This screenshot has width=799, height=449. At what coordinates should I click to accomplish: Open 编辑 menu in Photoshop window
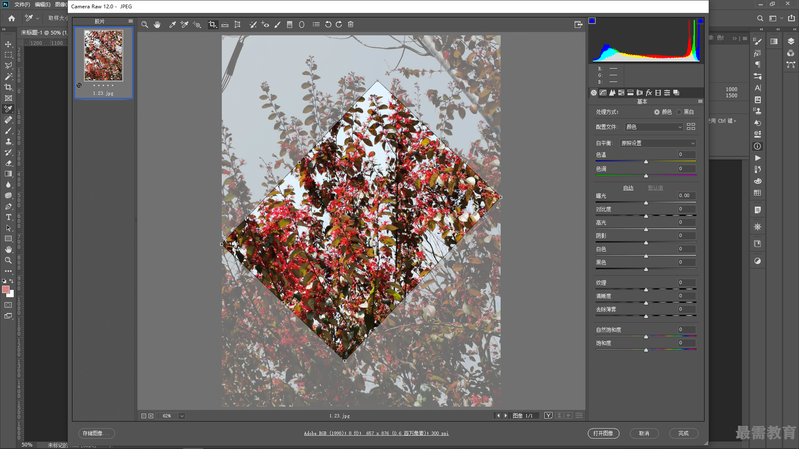click(x=42, y=5)
